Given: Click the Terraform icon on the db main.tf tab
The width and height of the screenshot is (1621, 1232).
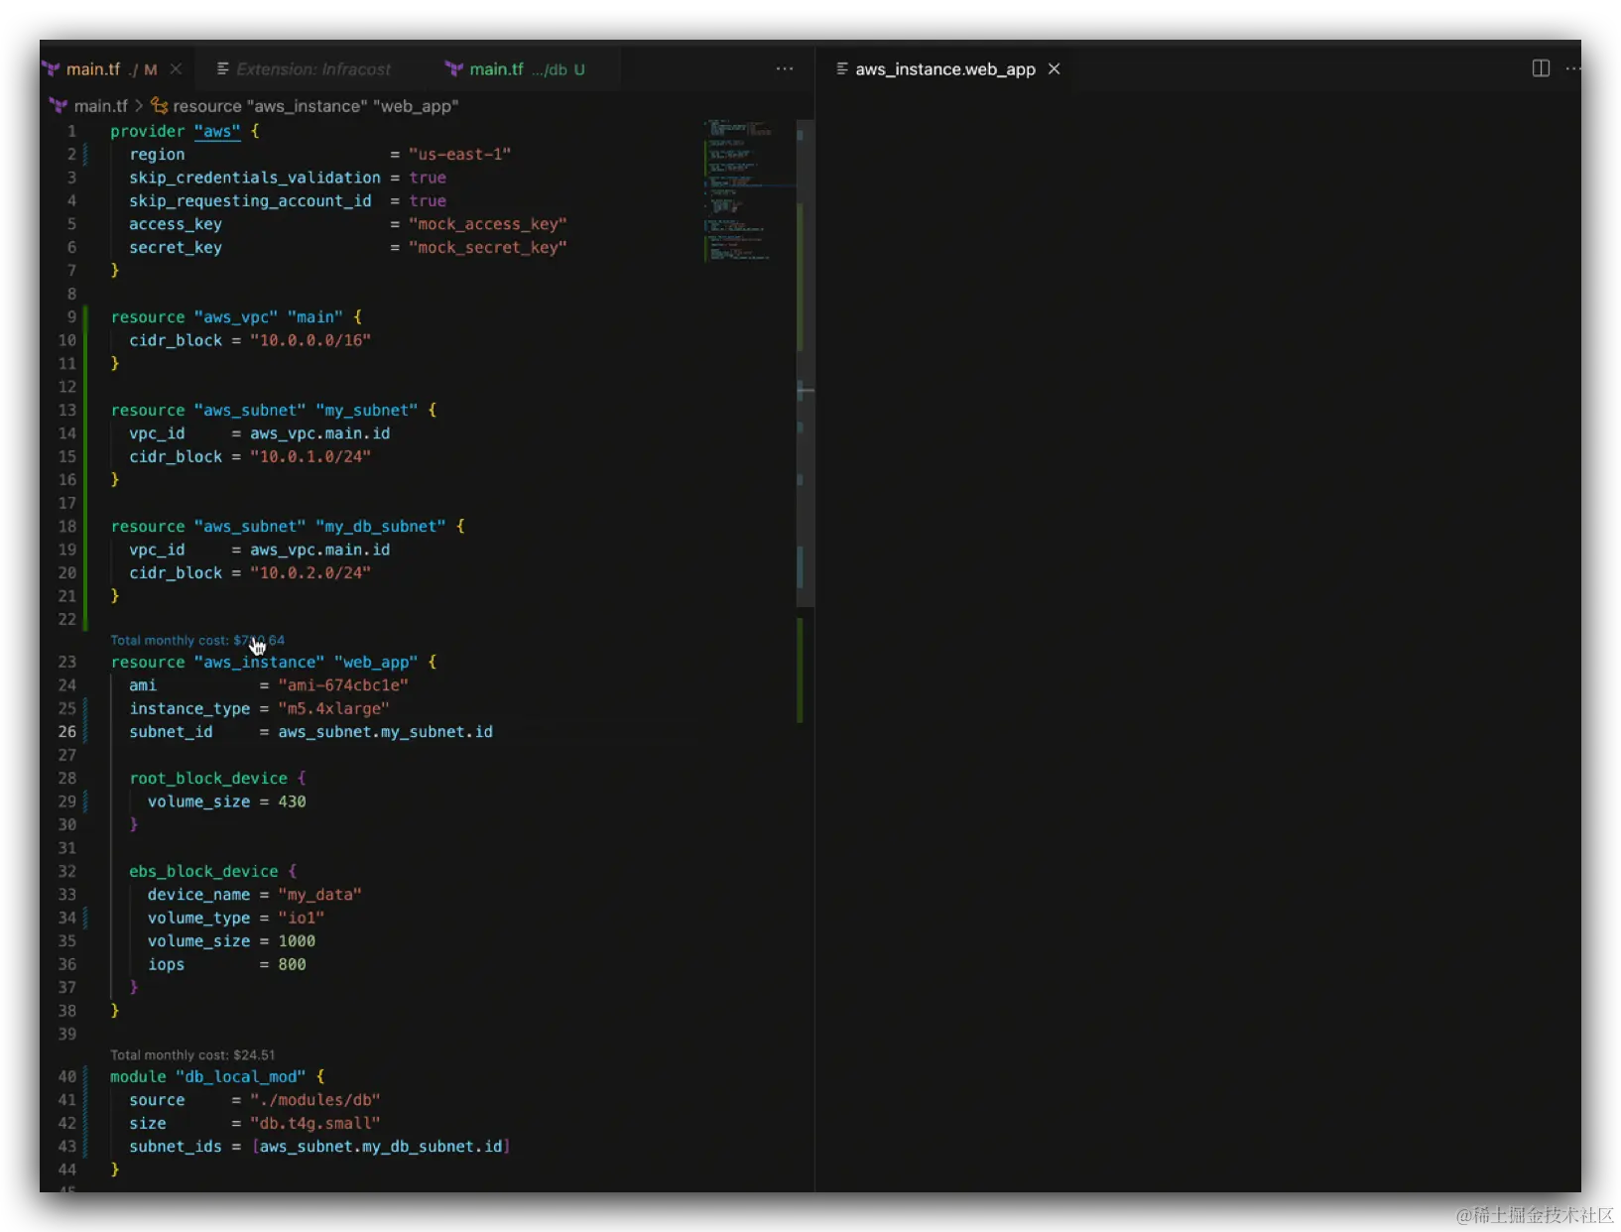Looking at the screenshot, I should click(x=454, y=69).
